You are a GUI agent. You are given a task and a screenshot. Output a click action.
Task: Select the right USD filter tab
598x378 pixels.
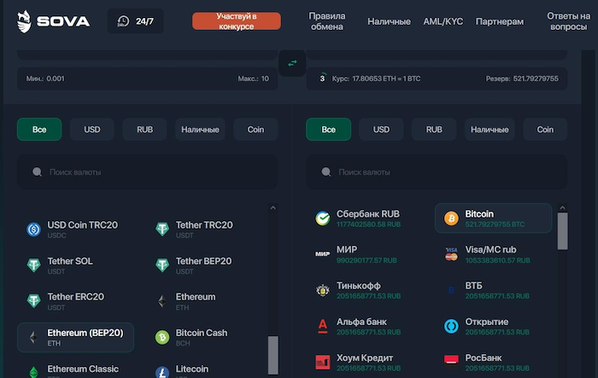click(x=381, y=130)
